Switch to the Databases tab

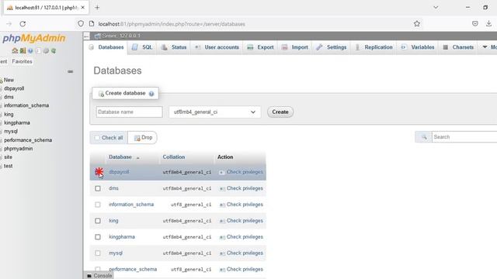tap(107, 47)
